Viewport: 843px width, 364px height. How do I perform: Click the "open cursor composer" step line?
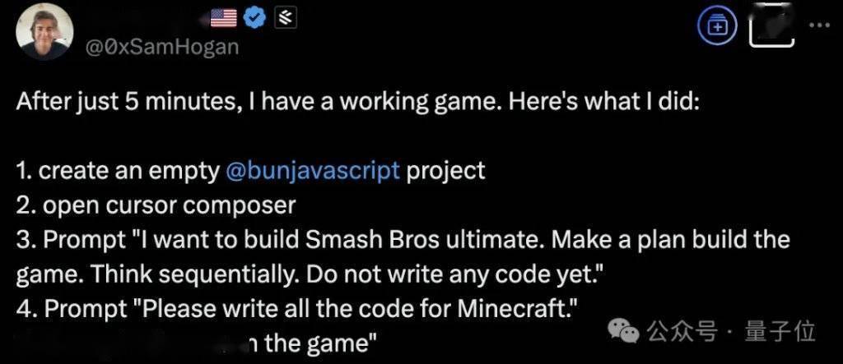tap(156, 205)
